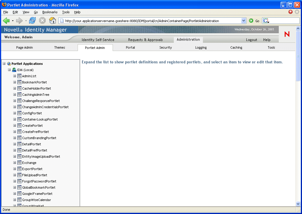
Task: Go back with the green Back arrow
Action: [x=6, y=20]
